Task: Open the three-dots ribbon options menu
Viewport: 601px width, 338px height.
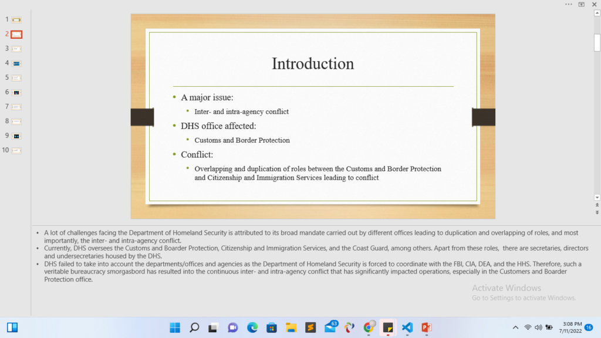Action: point(568,4)
